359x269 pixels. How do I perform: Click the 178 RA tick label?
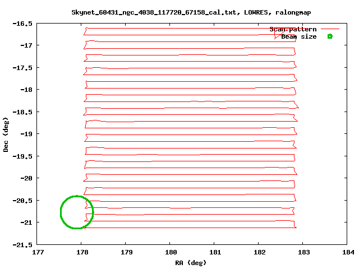(82, 252)
